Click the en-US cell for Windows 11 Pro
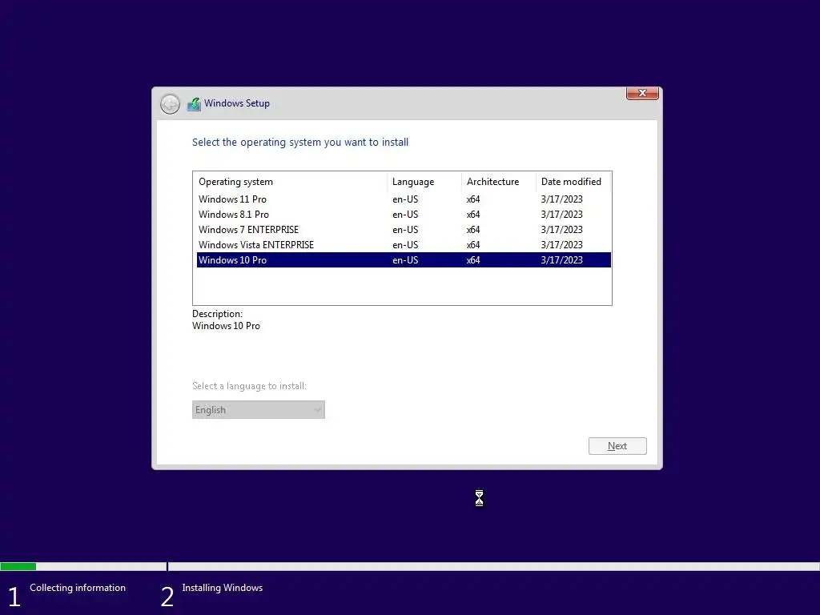The height and width of the screenshot is (615, 820). tap(405, 199)
